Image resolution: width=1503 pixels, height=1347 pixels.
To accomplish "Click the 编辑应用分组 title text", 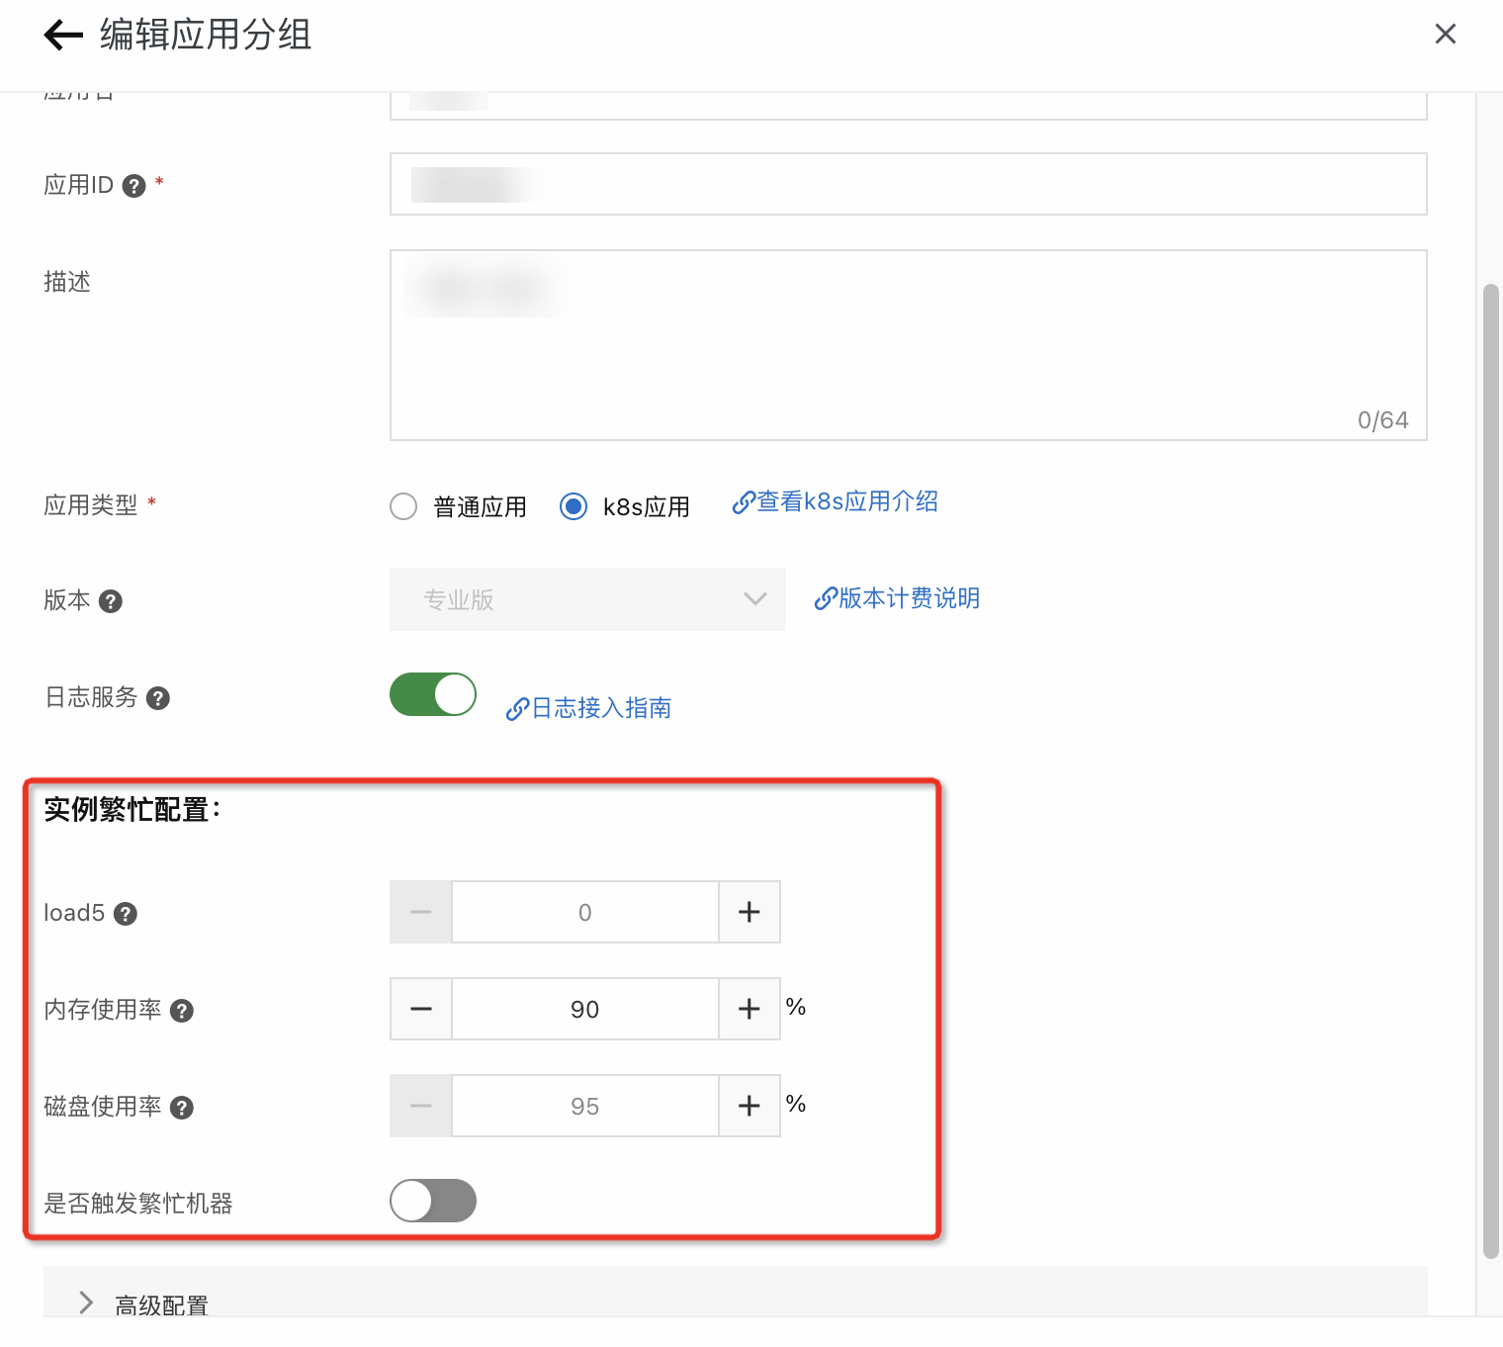I will point(206,35).
